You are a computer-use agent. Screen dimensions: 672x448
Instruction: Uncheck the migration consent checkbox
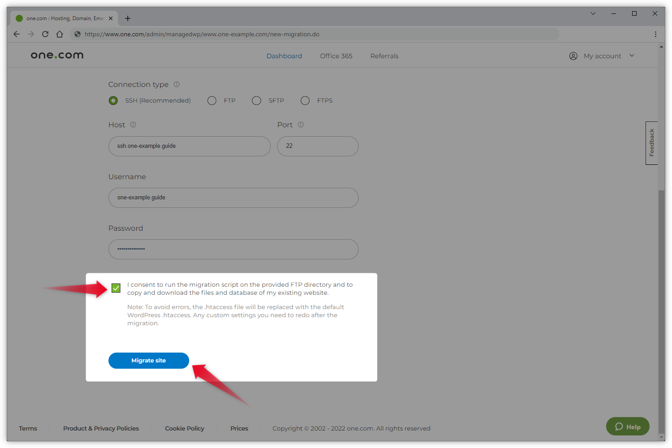(116, 288)
